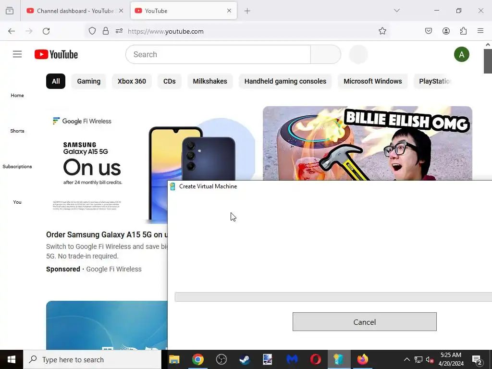Open the green A account avatar

(x=462, y=54)
